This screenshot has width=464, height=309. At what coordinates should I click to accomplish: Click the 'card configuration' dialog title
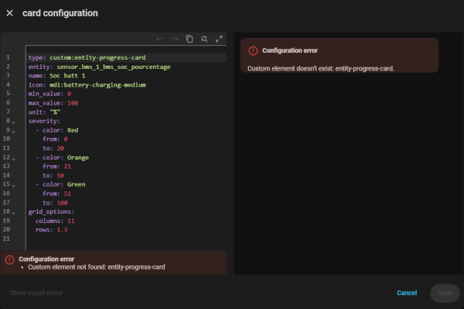point(60,13)
